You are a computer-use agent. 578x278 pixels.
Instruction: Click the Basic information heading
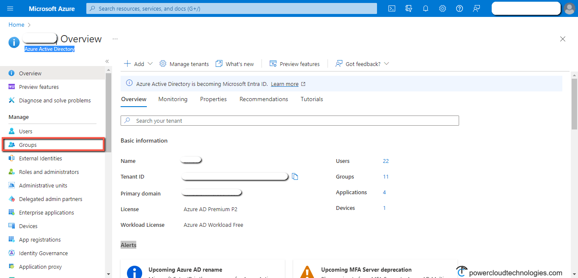(144, 140)
